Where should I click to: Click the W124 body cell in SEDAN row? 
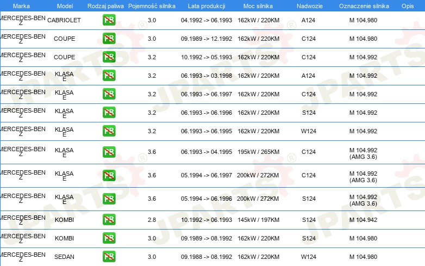pyautogui.click(x=309, y=257)
